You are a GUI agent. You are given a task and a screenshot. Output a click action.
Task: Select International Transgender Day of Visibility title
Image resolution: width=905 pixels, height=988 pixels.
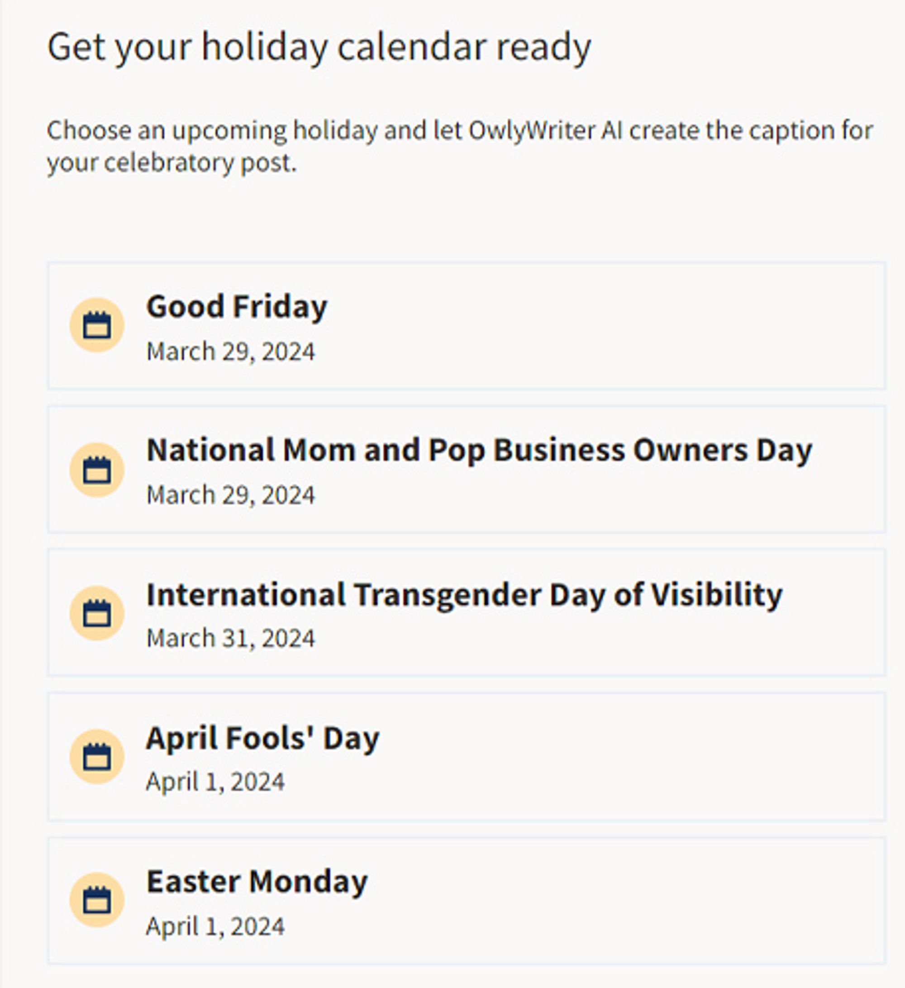(464, 595)
